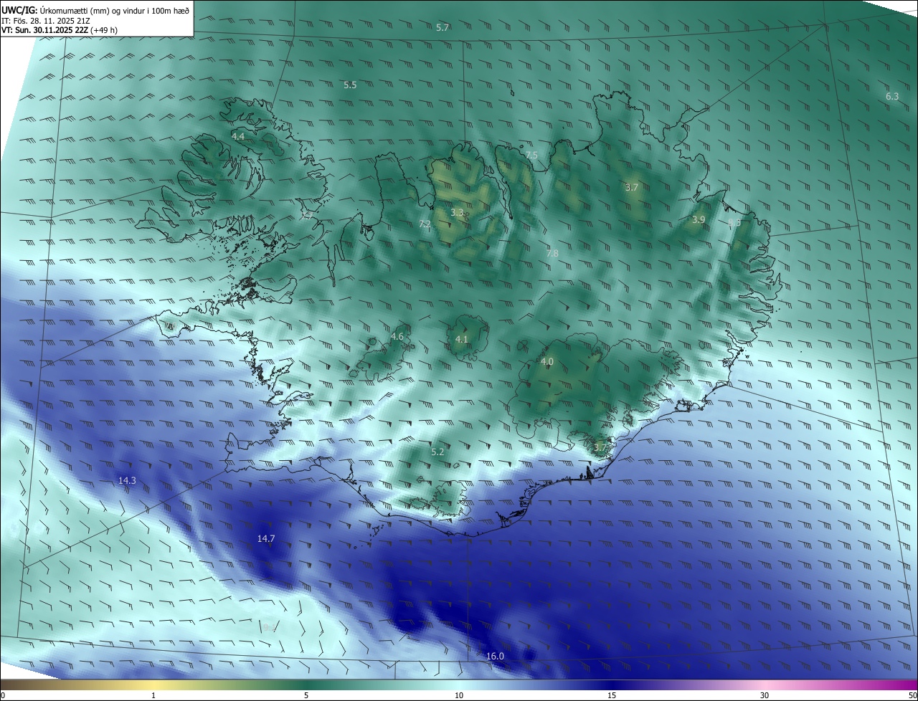Click the '50' label on the color scale

[912, 695]
